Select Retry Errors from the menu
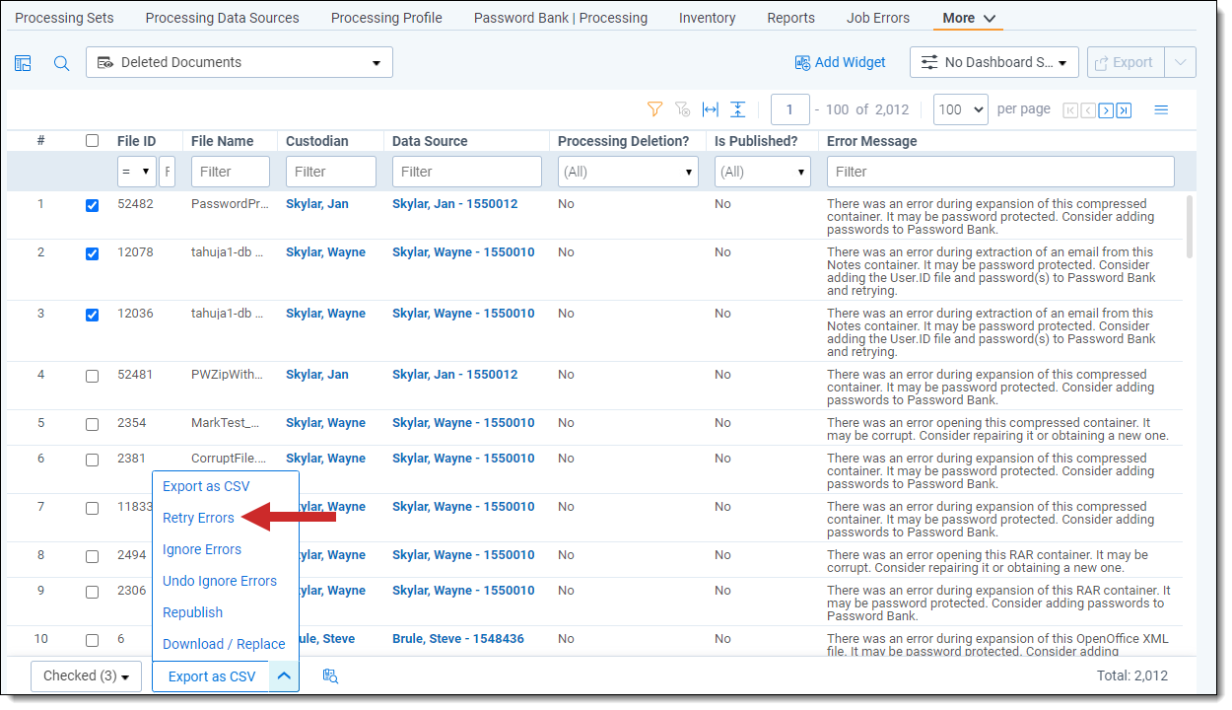Viewport: 1232px width, 710px height. (198, 518)
